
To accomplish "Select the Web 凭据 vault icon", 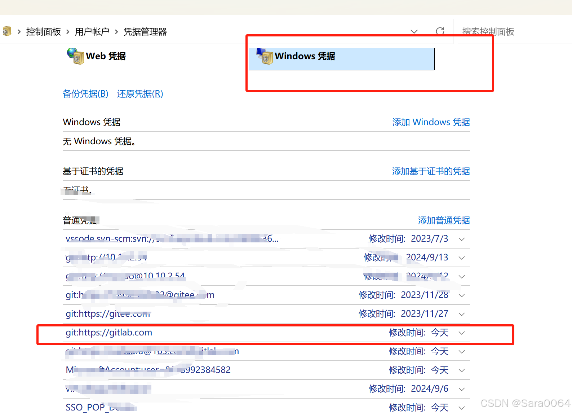I will [75, 56].
